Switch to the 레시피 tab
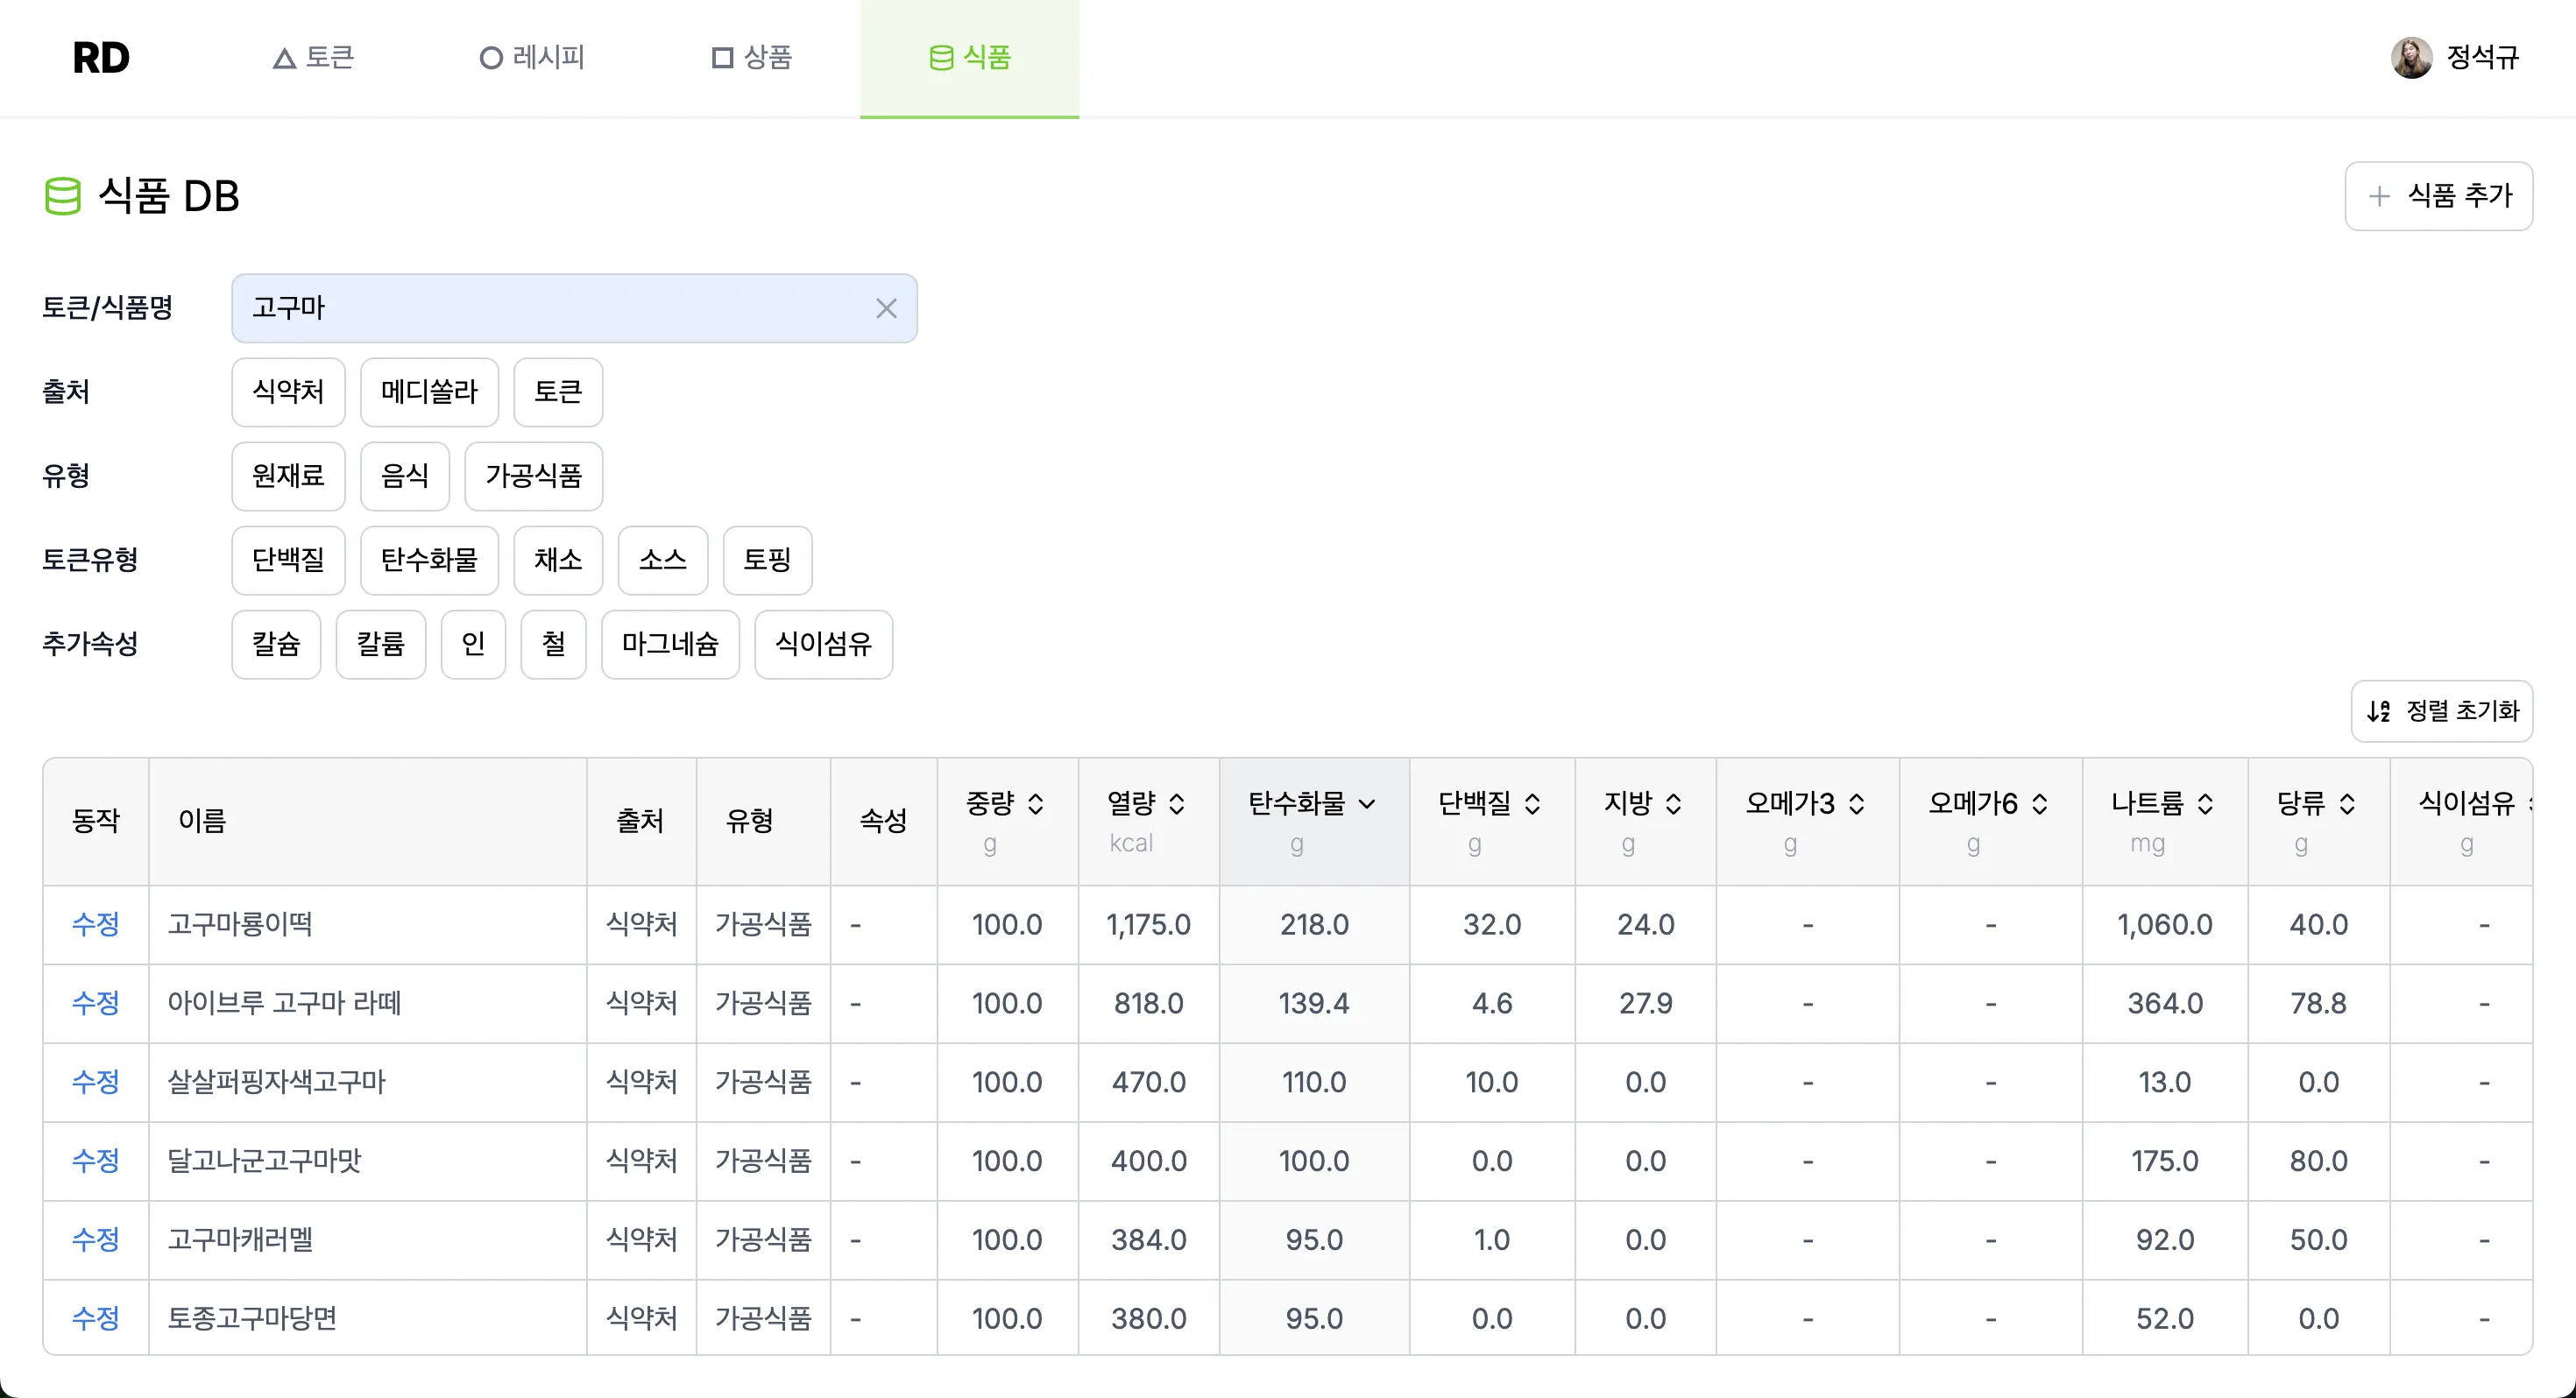 pos(532,58)
